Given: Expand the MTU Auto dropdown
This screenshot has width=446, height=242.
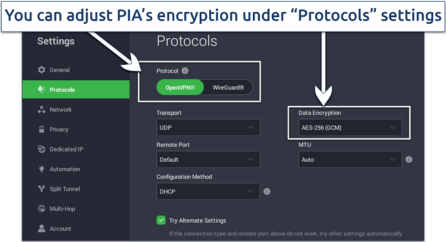Looking at the screenshot, I should pos(350,159).
